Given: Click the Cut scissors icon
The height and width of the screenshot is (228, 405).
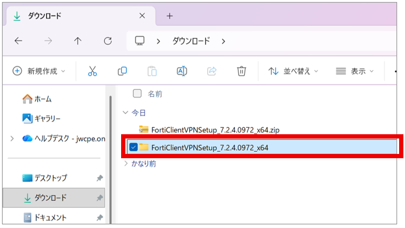Looking at the screenshot, I should [x=92, y=71].
